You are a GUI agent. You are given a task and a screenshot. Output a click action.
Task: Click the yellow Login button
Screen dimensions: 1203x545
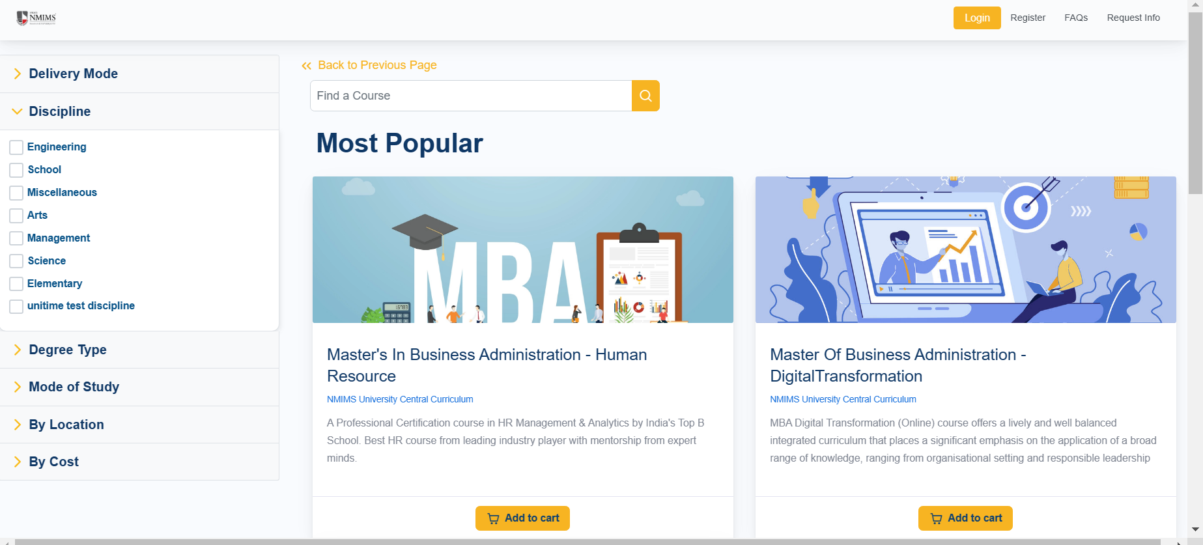point(977,18)
